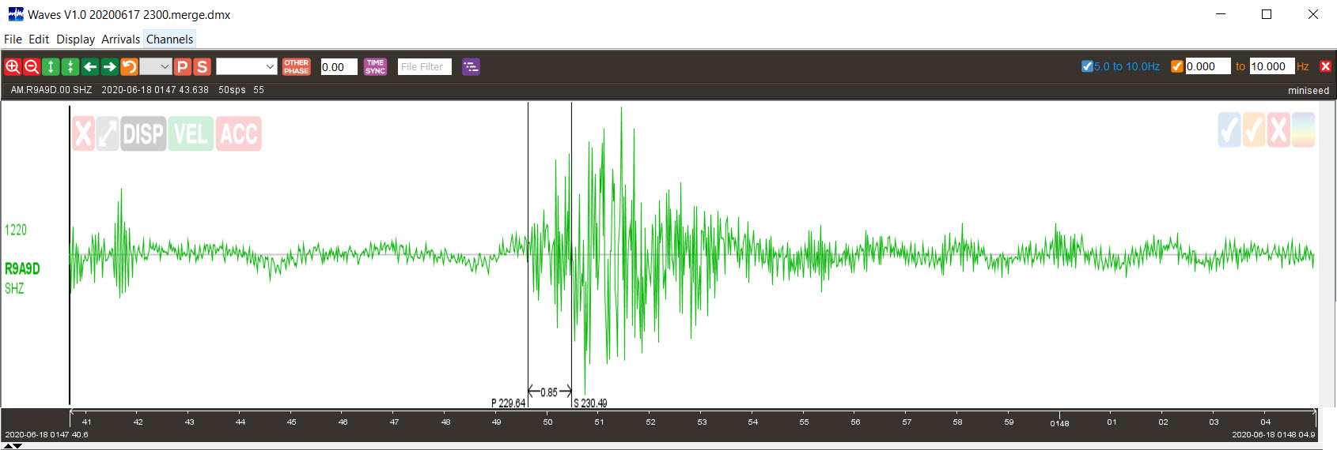Select the P phase picker button
Screen dimensions: 1337x450
(182, 67)
